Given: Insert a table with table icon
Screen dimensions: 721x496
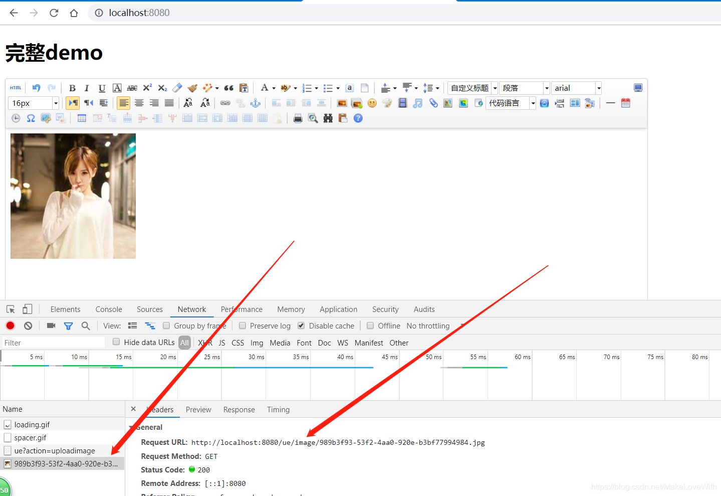Looking at the screenshot, I should tap(82, 118).
